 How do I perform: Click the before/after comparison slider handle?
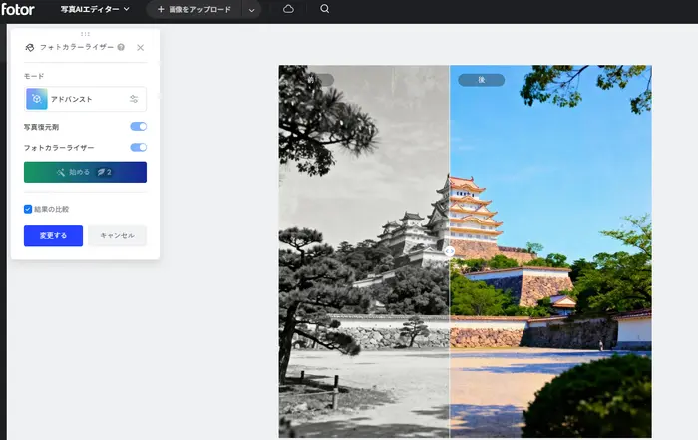point(449,251)
